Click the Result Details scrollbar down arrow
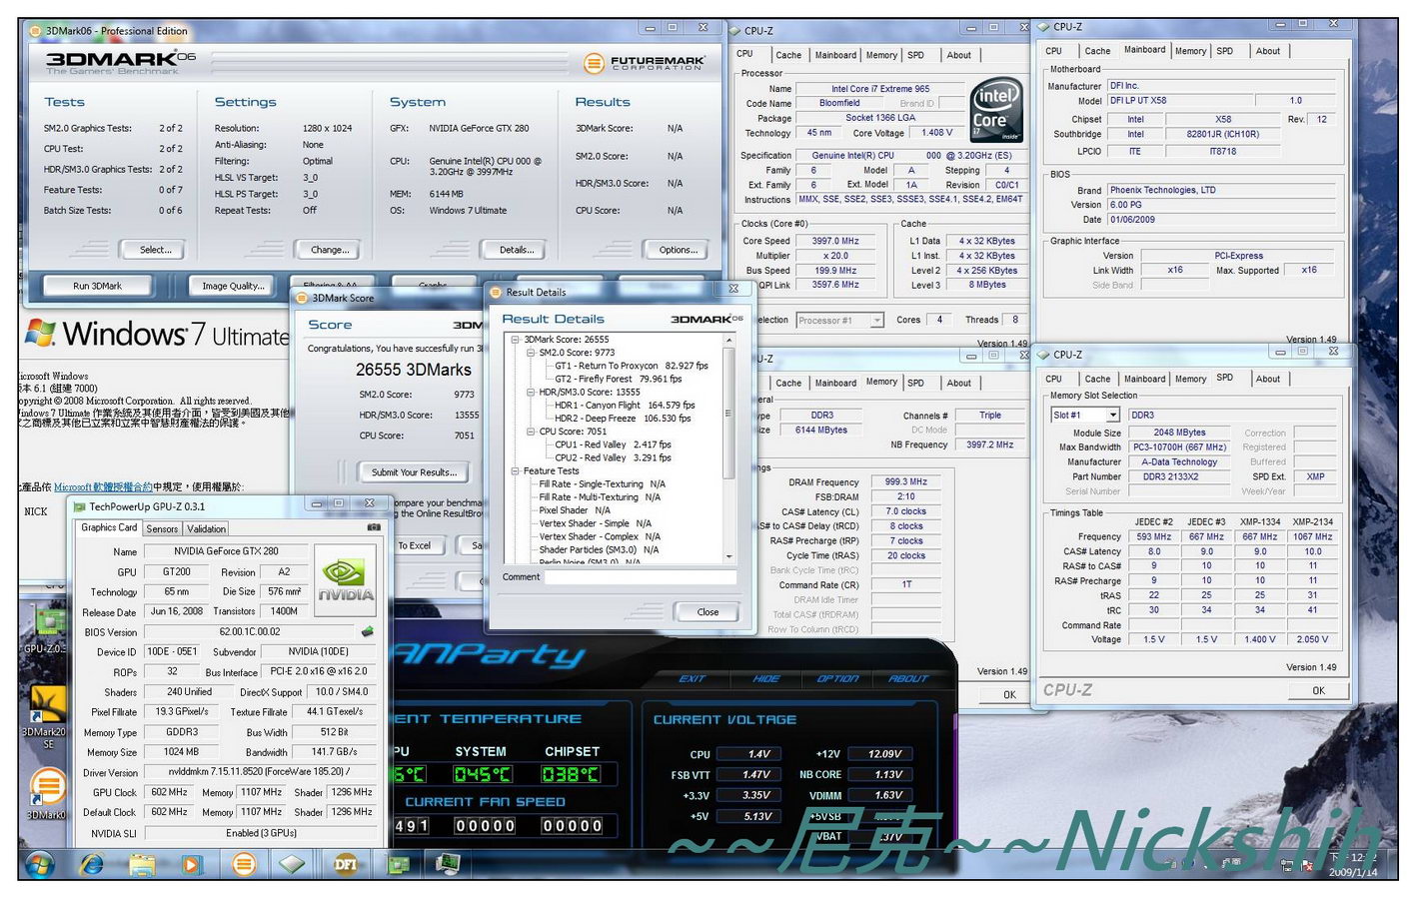The image size is (1417, 899). point(729,556)
